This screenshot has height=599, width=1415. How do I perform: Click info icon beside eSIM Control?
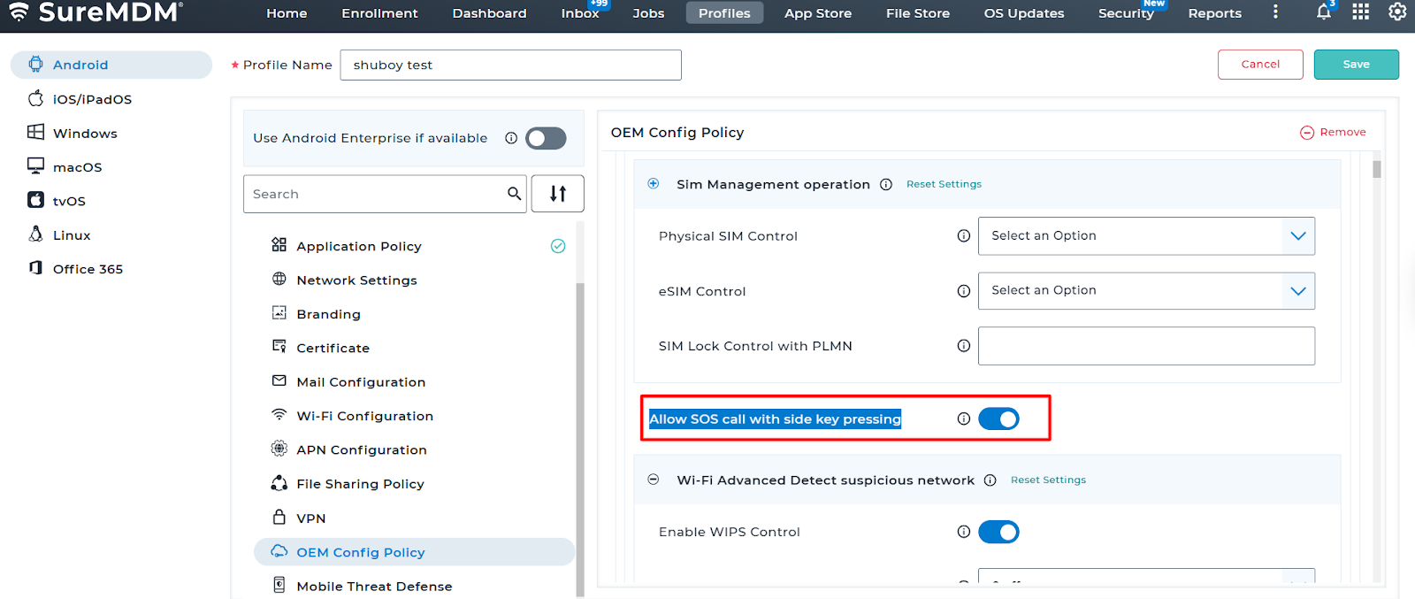click(x=963, y=291)
